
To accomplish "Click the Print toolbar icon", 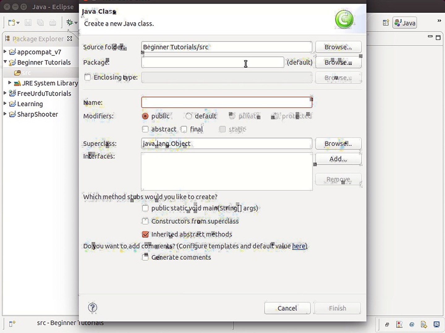I will coord(53,23).
